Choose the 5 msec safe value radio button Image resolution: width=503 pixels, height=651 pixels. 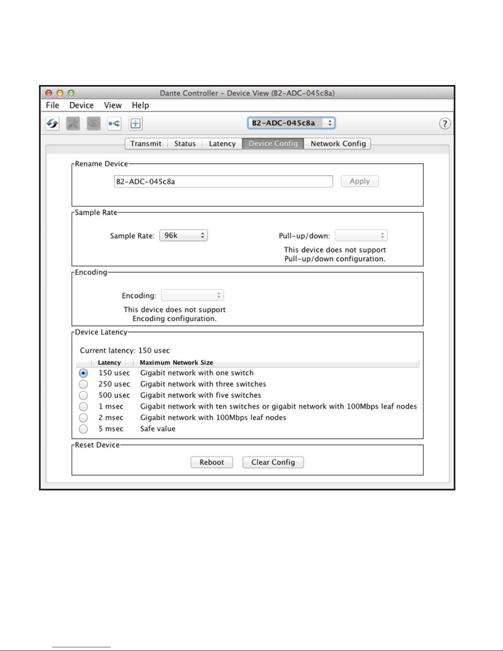(83, 429)
